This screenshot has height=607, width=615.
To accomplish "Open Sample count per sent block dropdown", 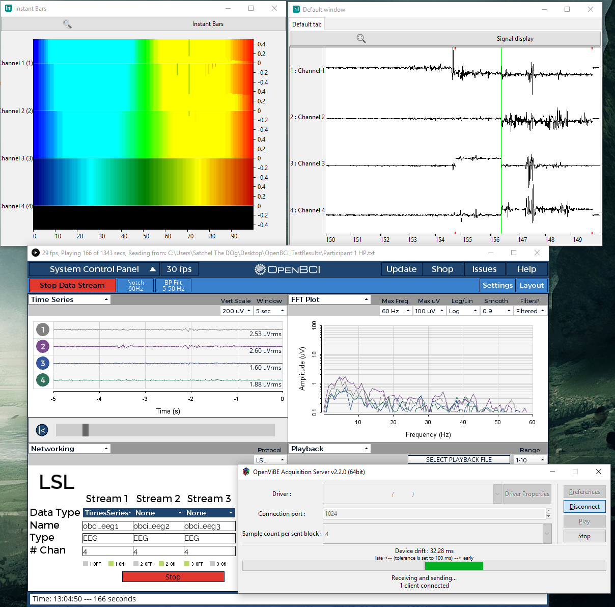I will pyautogui.click(x=437, y=534).
